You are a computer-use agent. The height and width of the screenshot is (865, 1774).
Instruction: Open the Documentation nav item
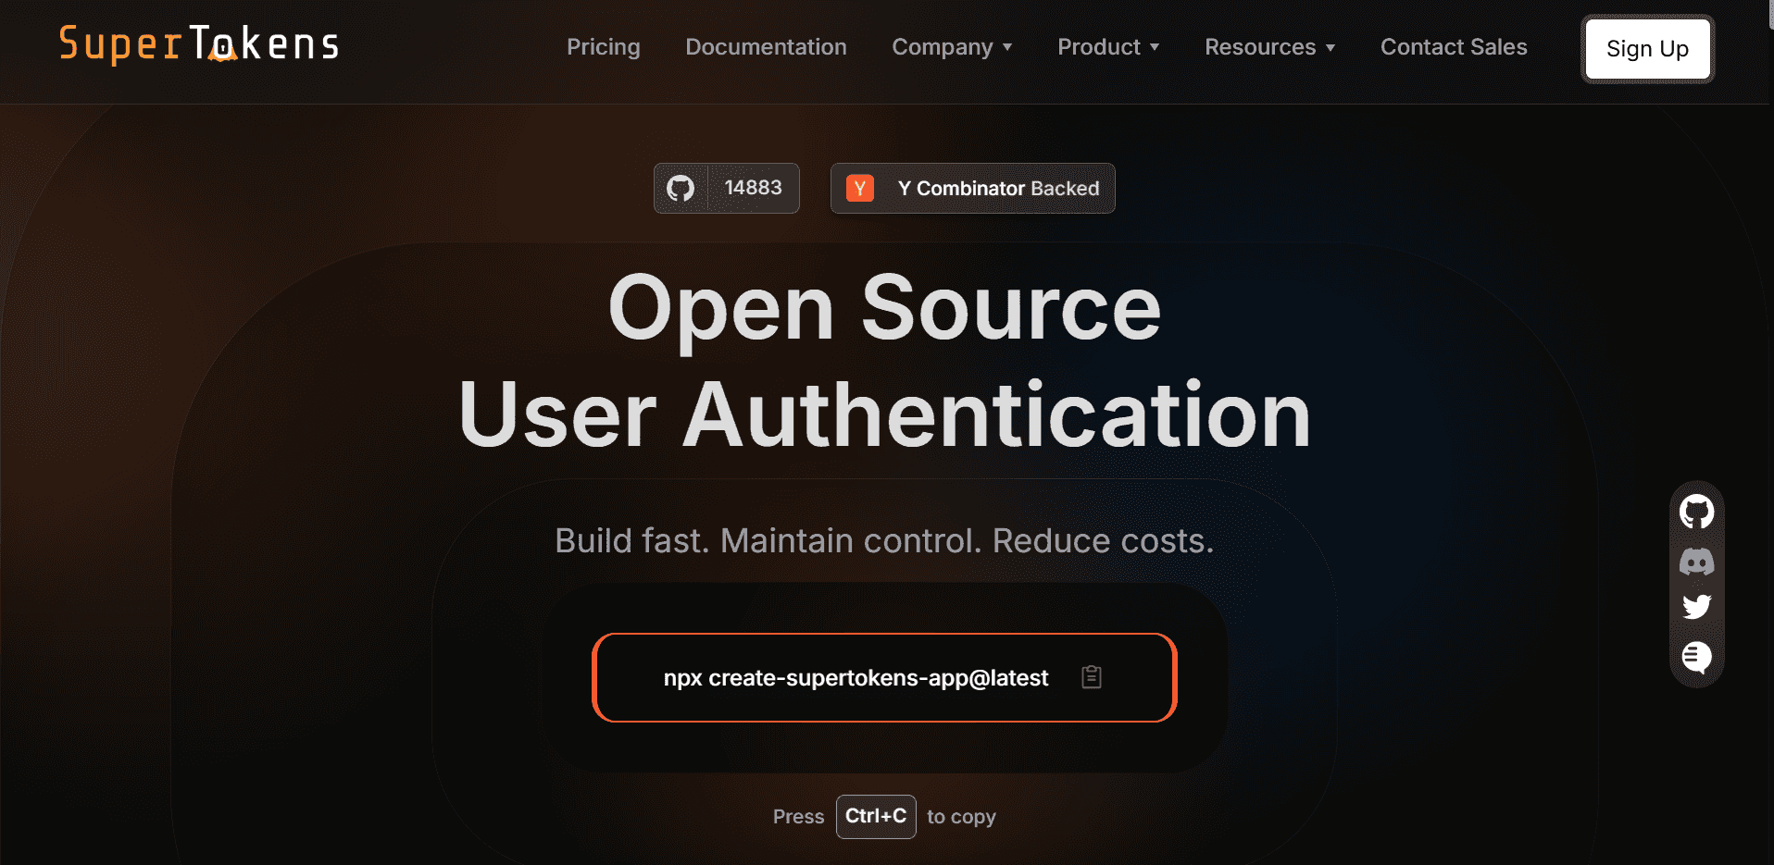click(766, 47)
